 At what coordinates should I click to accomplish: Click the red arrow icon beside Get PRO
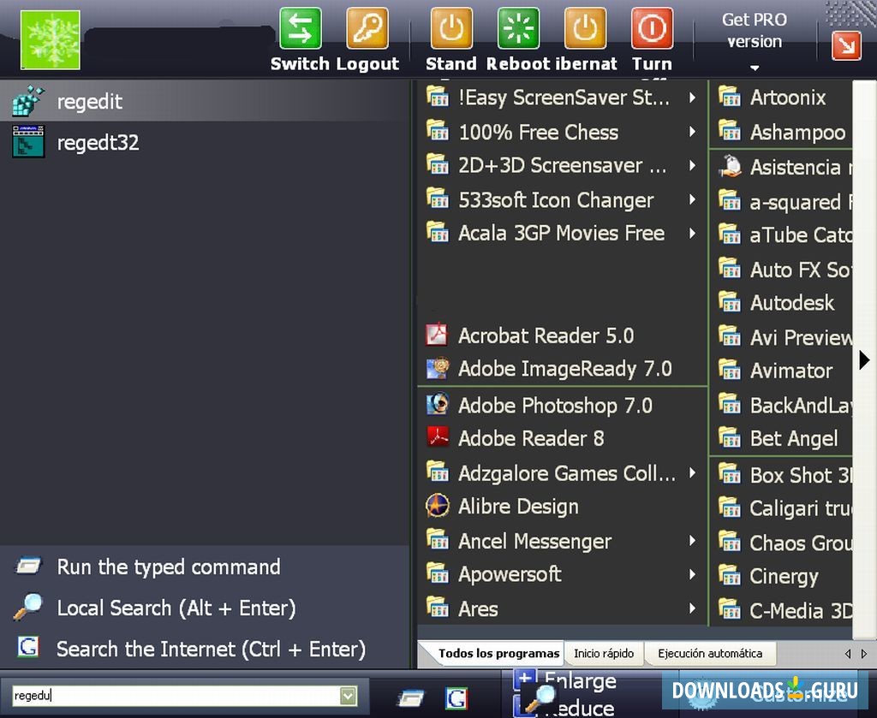(x=846, y=46)
